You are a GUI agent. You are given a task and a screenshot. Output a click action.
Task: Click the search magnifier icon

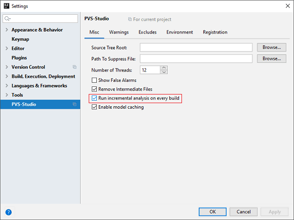tap(7, 19)
